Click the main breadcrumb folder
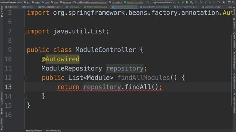Screen dimensions: 236x132 coord(36,2)
